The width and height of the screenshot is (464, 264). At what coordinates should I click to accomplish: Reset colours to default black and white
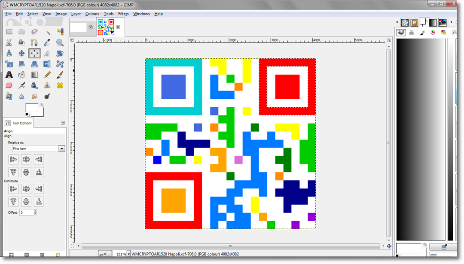pyautogui.click(x=27, y=115)
